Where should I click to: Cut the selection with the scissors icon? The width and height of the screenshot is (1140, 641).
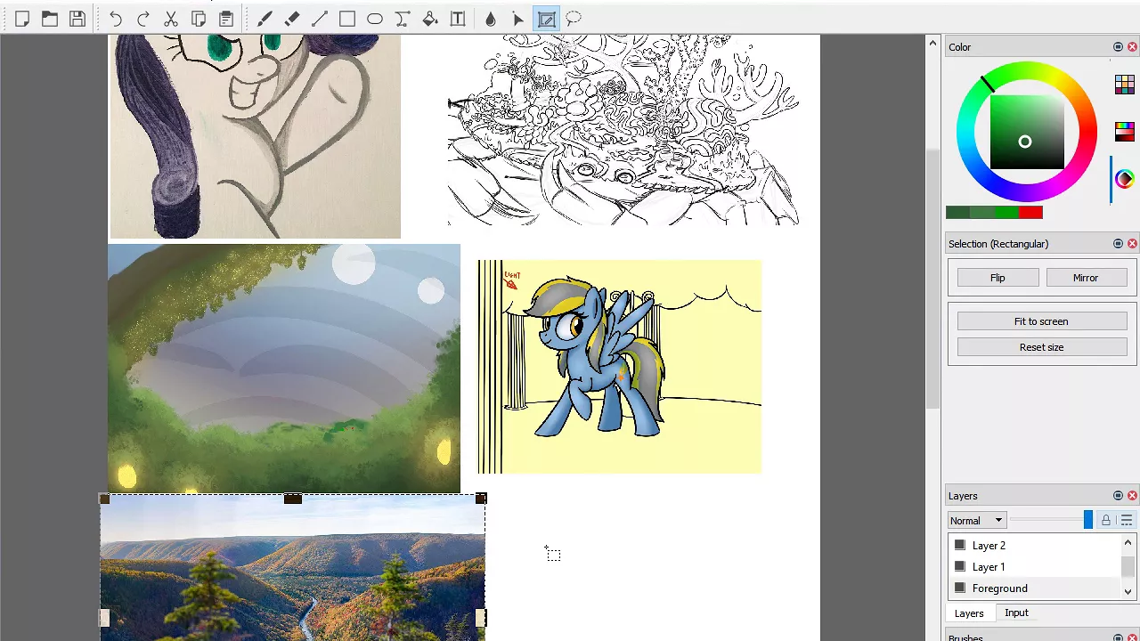pyautogui.click(x=171, y=19)
